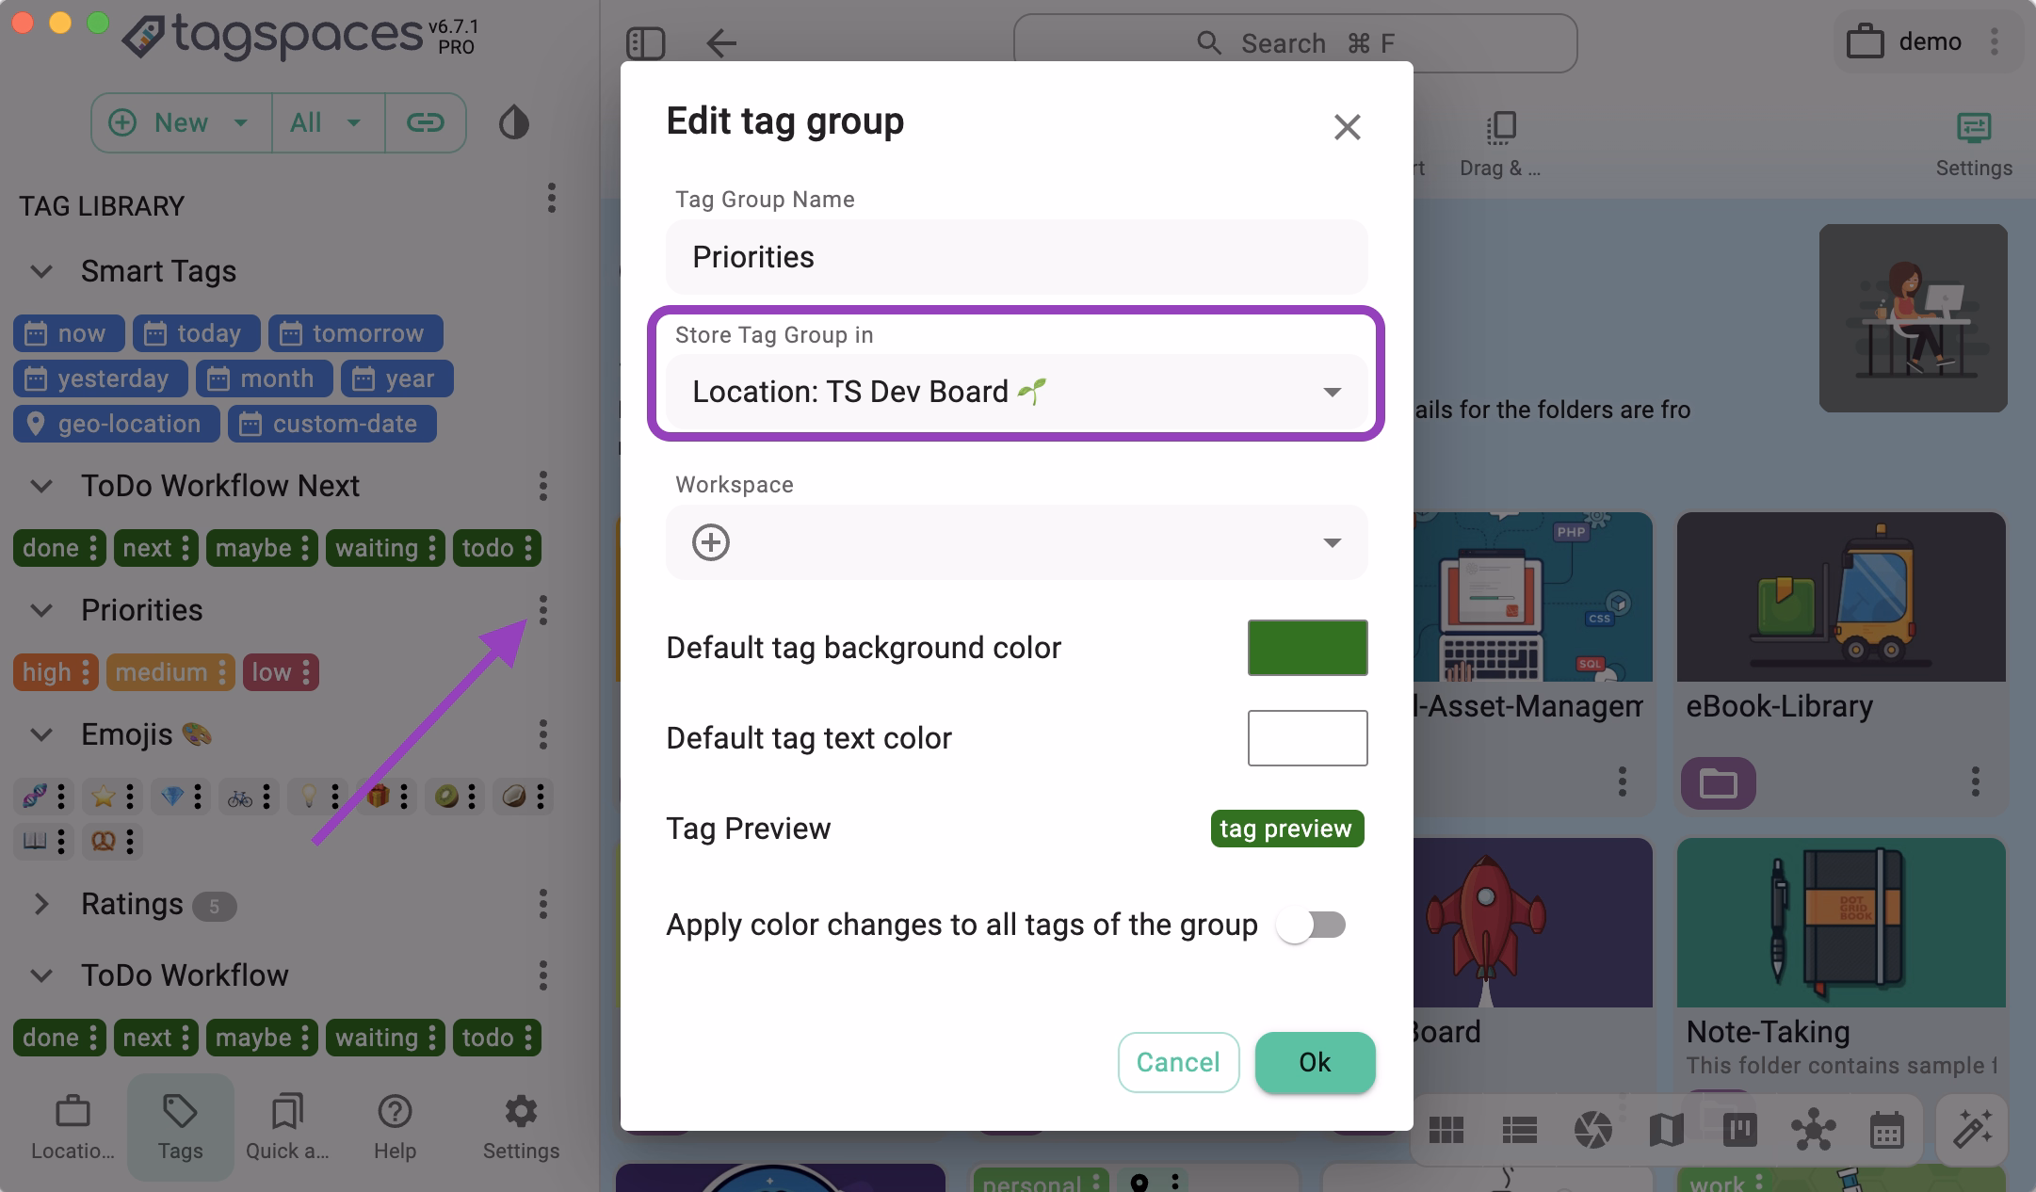2036x1192 pixels.
Task: Open the Locations panel
Action: click(x=72, y=1125)
